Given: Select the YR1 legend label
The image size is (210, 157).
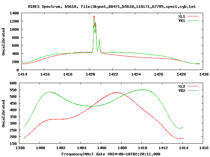Looking at the screenshot, I should (x=181, y=21).
